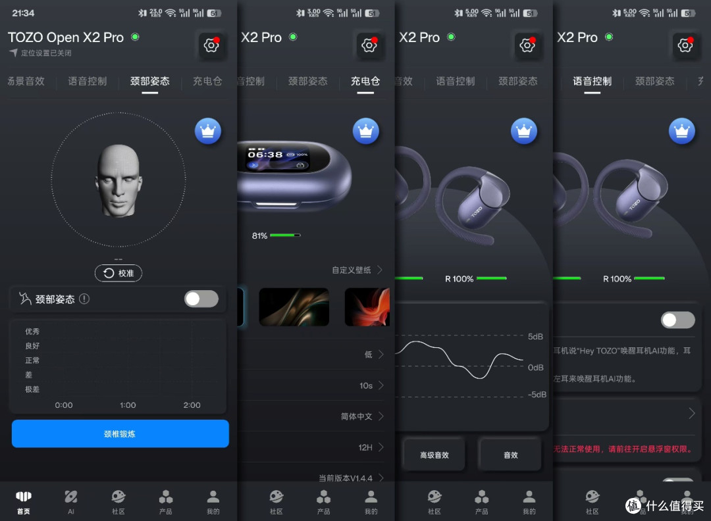Tap the TOZO Open X2 Pro device title
This screenshot has height=521, width=711.
point(66,37)
